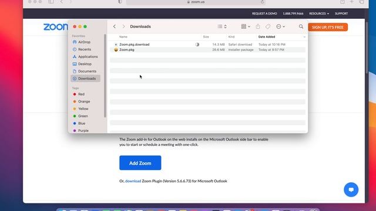Open the Finder group-by grid dropdown
The height and width of the screenshot is (211, 376).
246,26
